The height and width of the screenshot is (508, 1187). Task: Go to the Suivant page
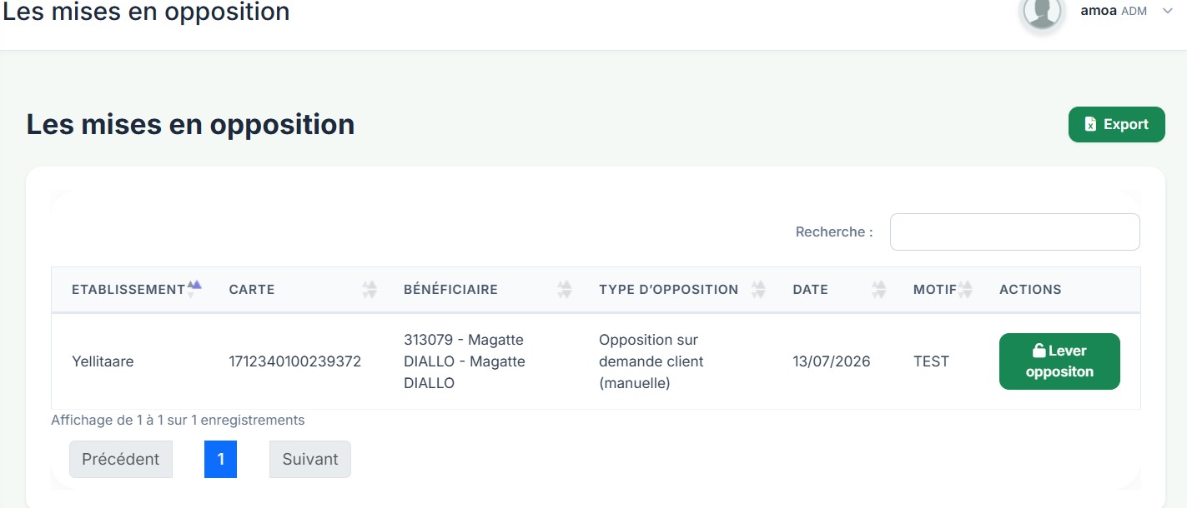point(310,459)
